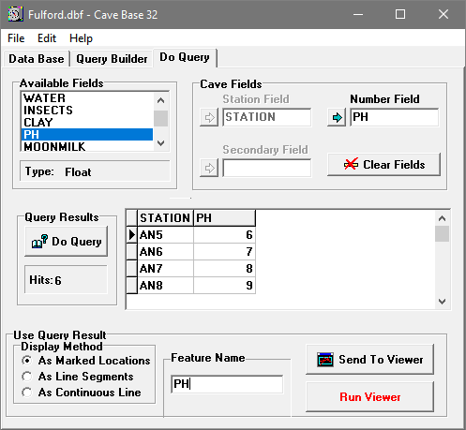Click the Secondary Field arrow button
The image size is (466, 430).
(209, 168)
